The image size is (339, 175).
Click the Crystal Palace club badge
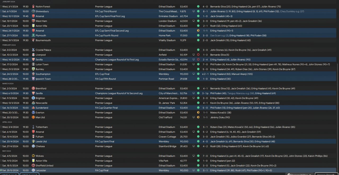(x=33, y=50)
